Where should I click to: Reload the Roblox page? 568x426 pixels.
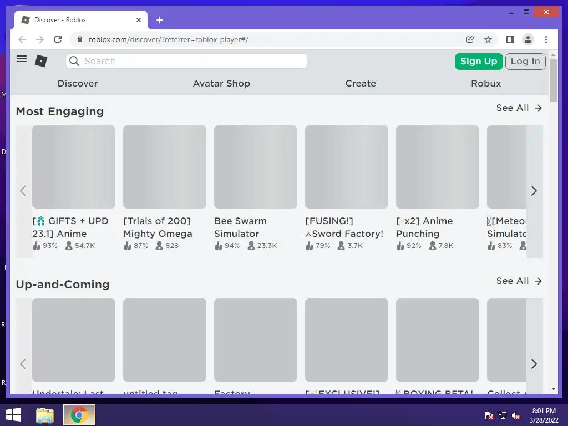(58, 39)
